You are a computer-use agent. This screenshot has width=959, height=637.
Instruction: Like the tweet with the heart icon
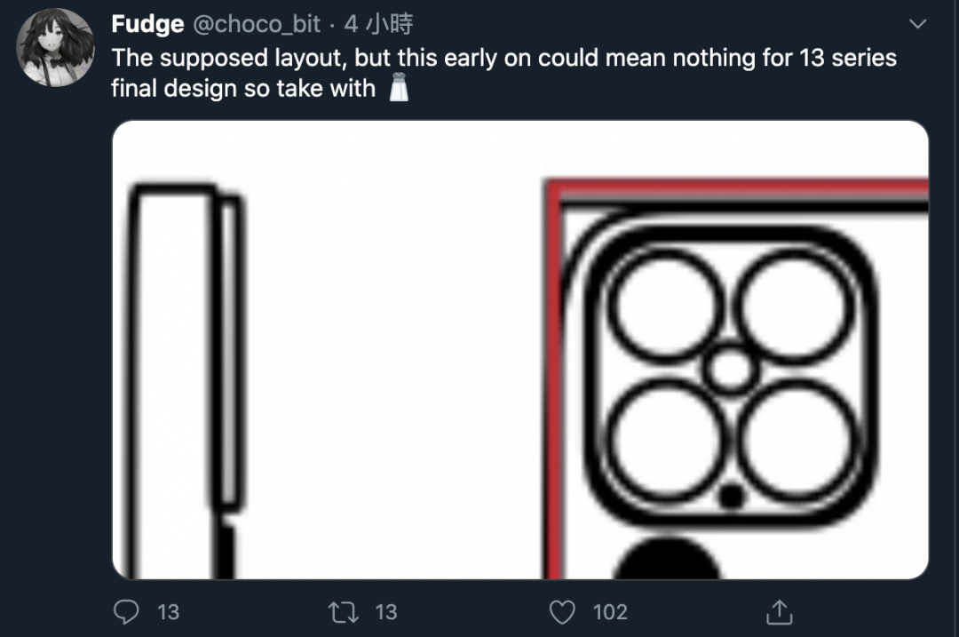point(562,611)
